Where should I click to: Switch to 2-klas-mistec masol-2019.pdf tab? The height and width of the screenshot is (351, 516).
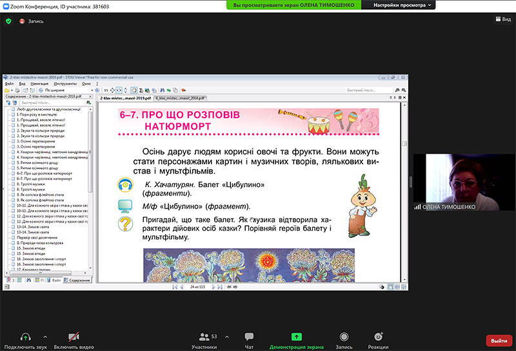[x=125, y=98]
